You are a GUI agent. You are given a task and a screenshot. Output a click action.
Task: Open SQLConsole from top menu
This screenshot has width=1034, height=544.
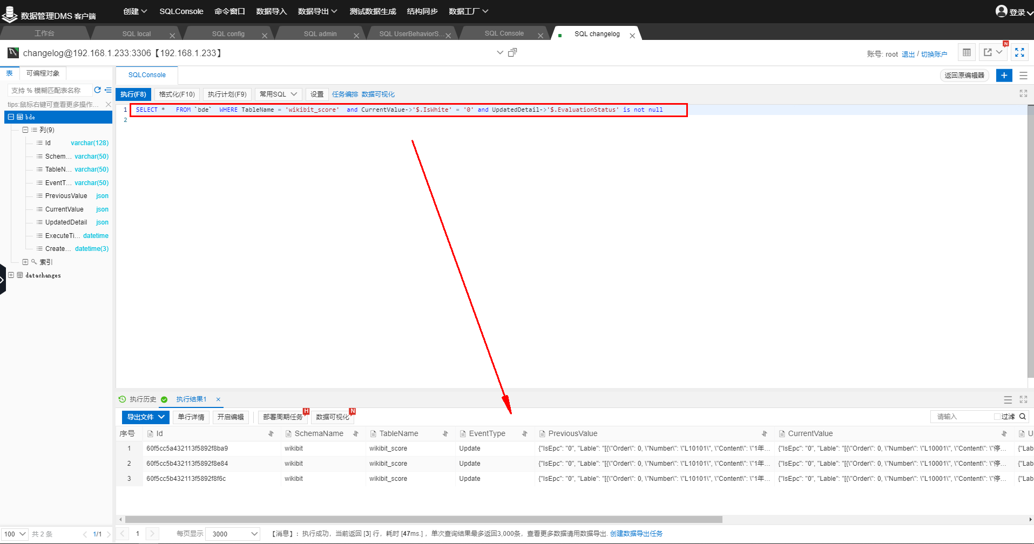click(x=181, y=11)
